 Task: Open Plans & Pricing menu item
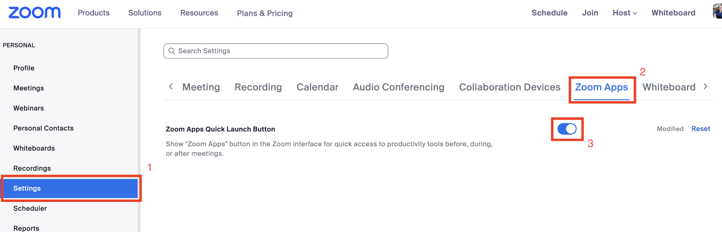click(264, 13)
